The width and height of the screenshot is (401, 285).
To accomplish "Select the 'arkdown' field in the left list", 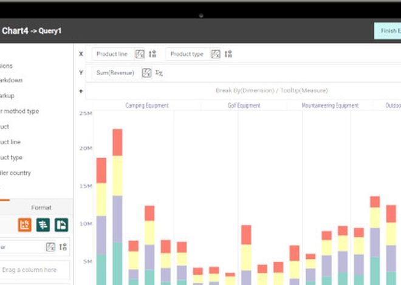I will tap(12, 81).
